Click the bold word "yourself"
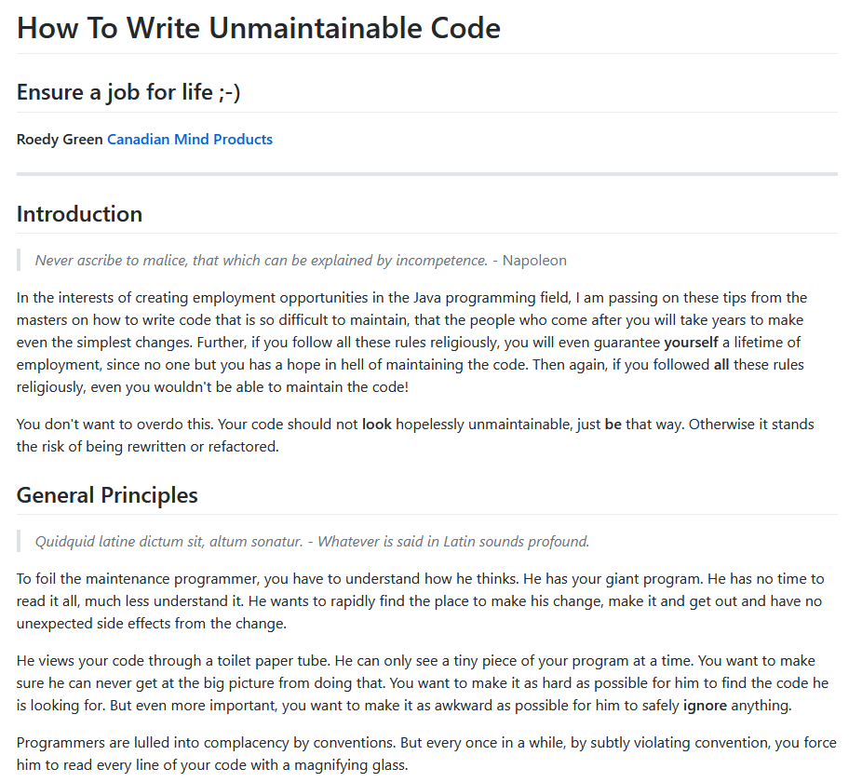This screenshot has width=862, height=782. tap(691, 342)
